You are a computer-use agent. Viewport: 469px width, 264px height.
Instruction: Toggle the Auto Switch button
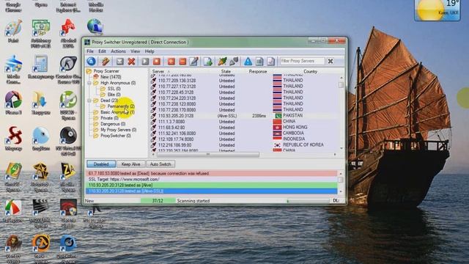coord(160,164)
